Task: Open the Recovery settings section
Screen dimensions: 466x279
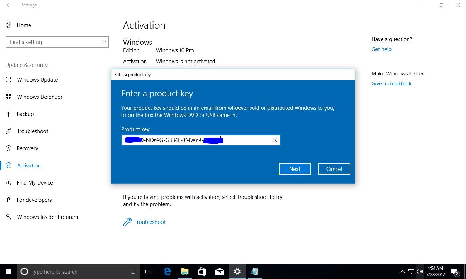Action: pos(27,148)
